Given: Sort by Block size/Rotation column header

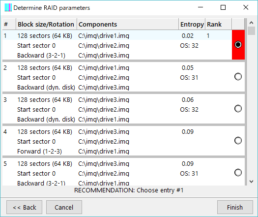Looking at the screenshot, I should coord(46,24).
